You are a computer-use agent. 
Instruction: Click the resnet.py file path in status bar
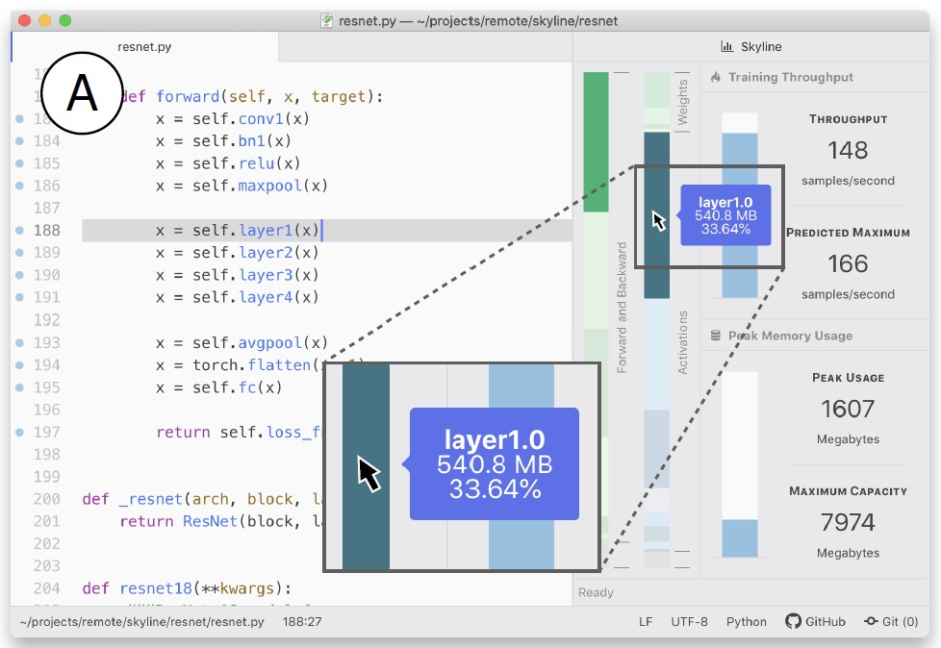point(140,621)
